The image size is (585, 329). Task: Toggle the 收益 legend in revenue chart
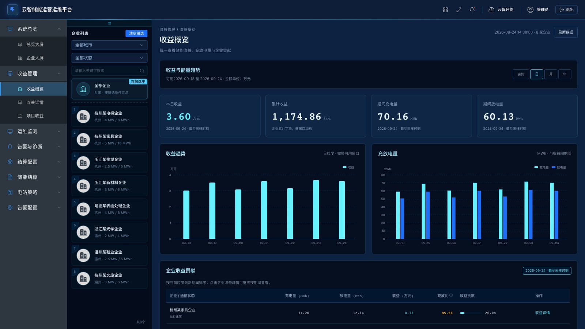point(348,167)
